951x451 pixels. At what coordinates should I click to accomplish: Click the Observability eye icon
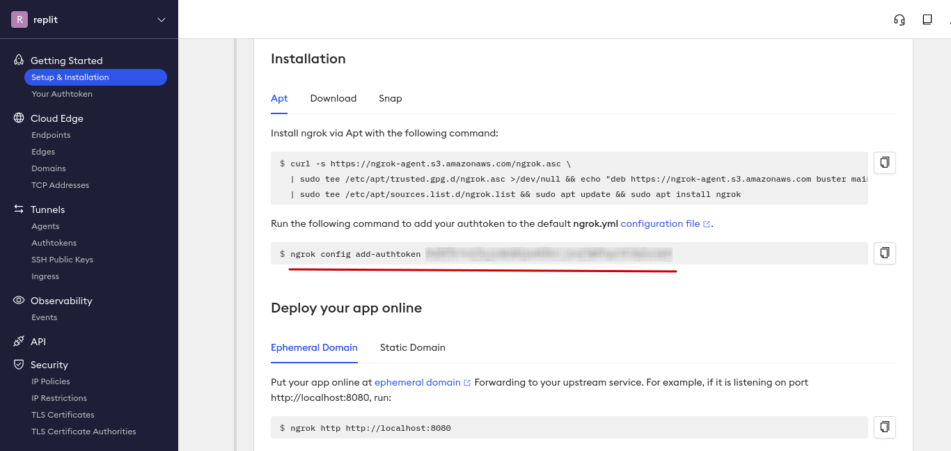click(19, 301)
